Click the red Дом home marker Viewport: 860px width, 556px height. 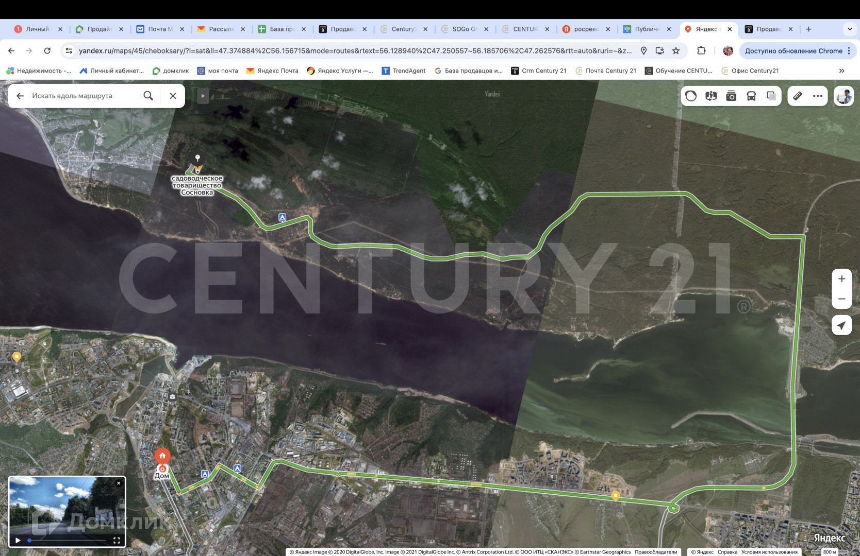162,456
